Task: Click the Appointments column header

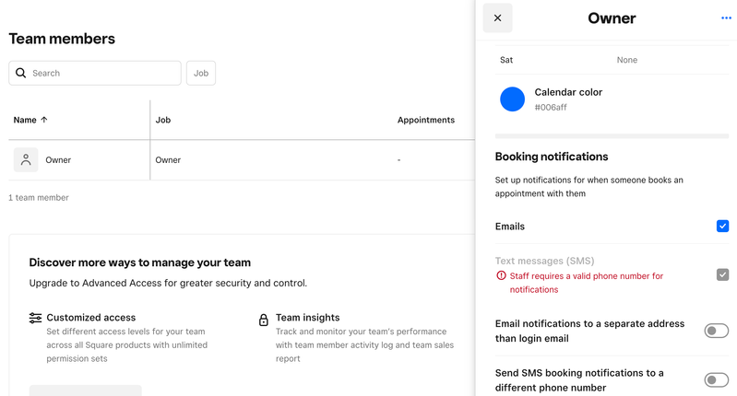Action: 425,120
